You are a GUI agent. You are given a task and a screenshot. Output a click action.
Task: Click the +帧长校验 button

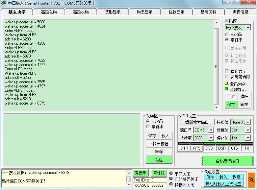coord(159,144)
